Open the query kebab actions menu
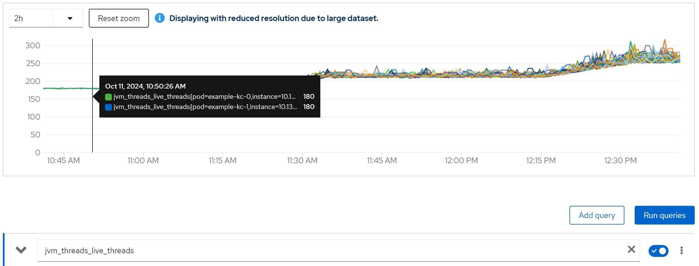This screenshot has height=266, width=699. click(681, 250)
